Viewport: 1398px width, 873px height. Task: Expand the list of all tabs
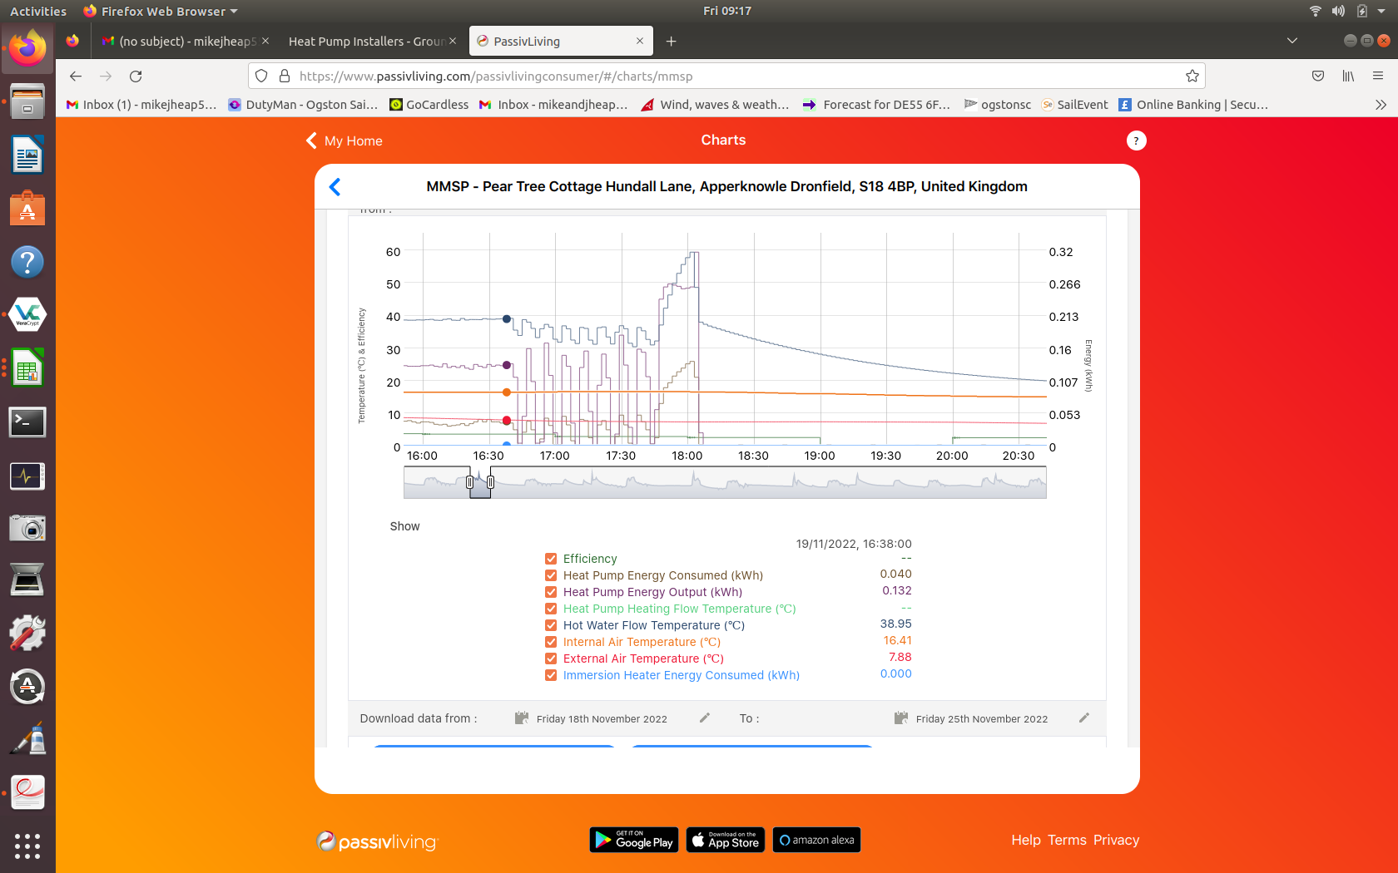(x=1291, y=41)
